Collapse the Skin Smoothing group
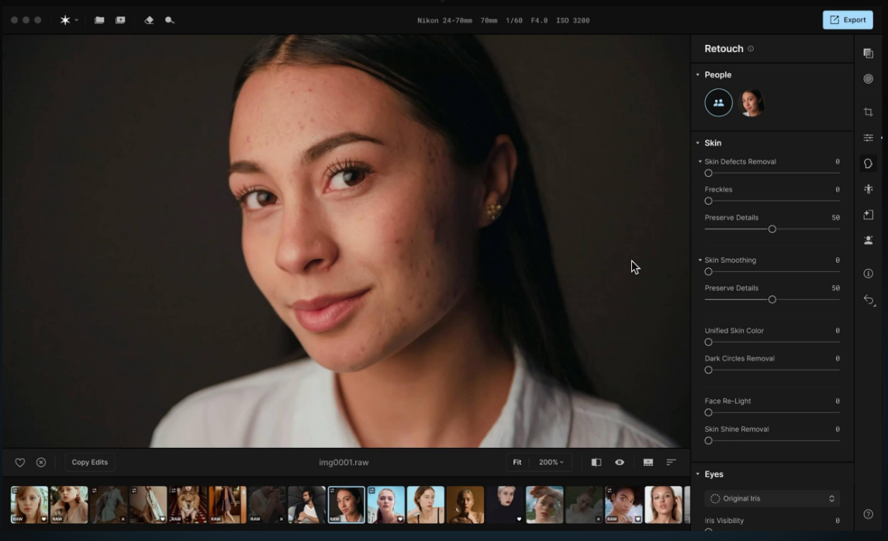 pos(700,260)
